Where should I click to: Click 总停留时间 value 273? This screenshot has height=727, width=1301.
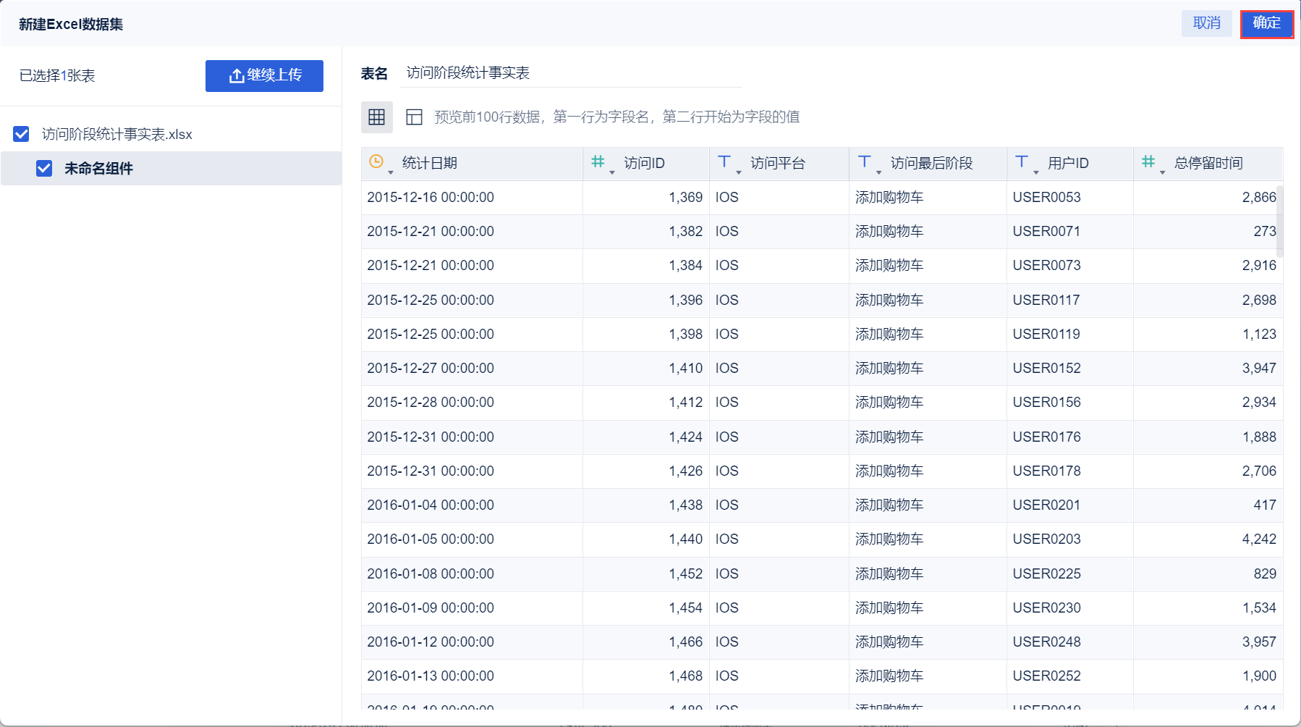(1265, 232)
